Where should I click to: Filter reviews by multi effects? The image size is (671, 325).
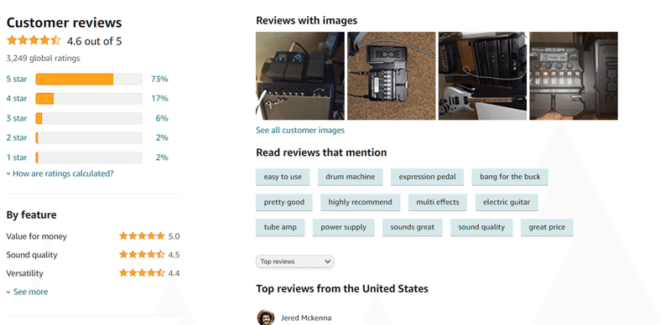(x=437, y=202)
